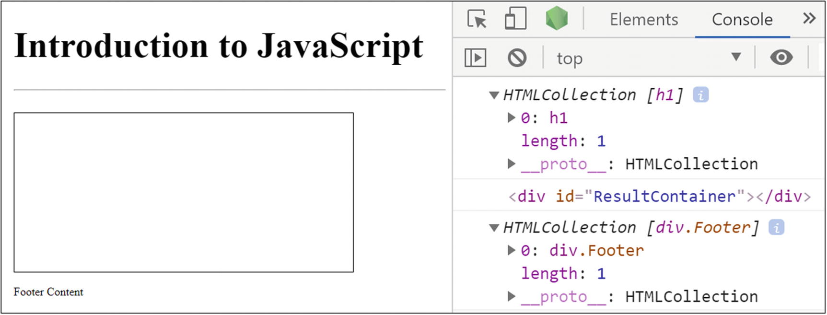827x315 pixels.
Task: Clear the console with the ban icon
Action: click(517, 58)
